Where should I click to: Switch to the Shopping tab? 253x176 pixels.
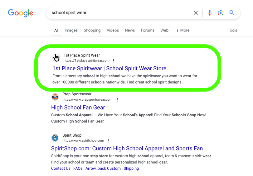(x=92, y=30)
